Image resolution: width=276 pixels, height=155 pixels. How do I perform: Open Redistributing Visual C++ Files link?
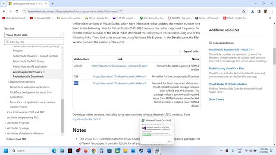point(226,68)
